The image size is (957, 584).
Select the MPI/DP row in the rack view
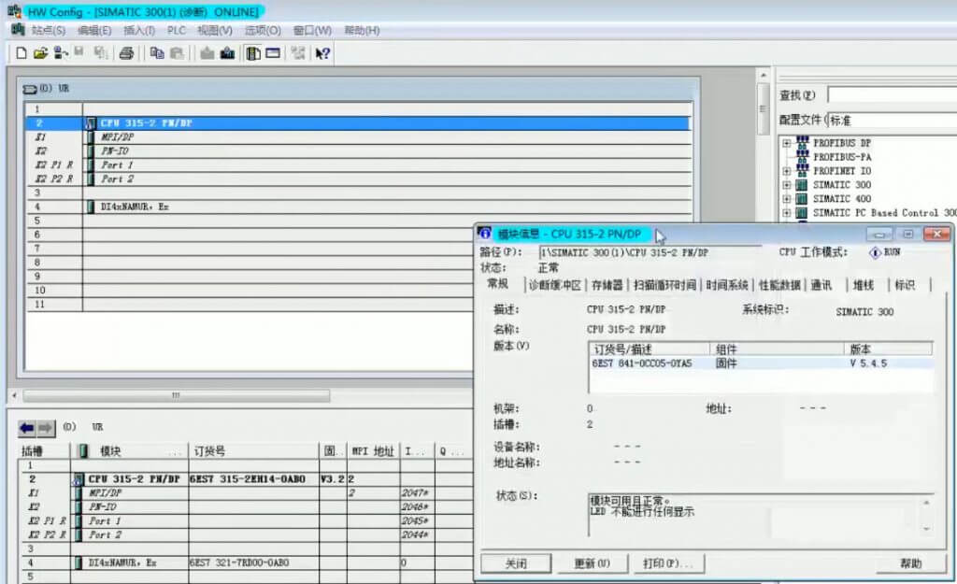[358, 137]
